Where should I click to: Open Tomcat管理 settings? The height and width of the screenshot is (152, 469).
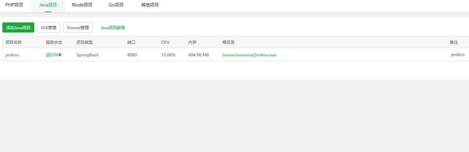[78, 27]
